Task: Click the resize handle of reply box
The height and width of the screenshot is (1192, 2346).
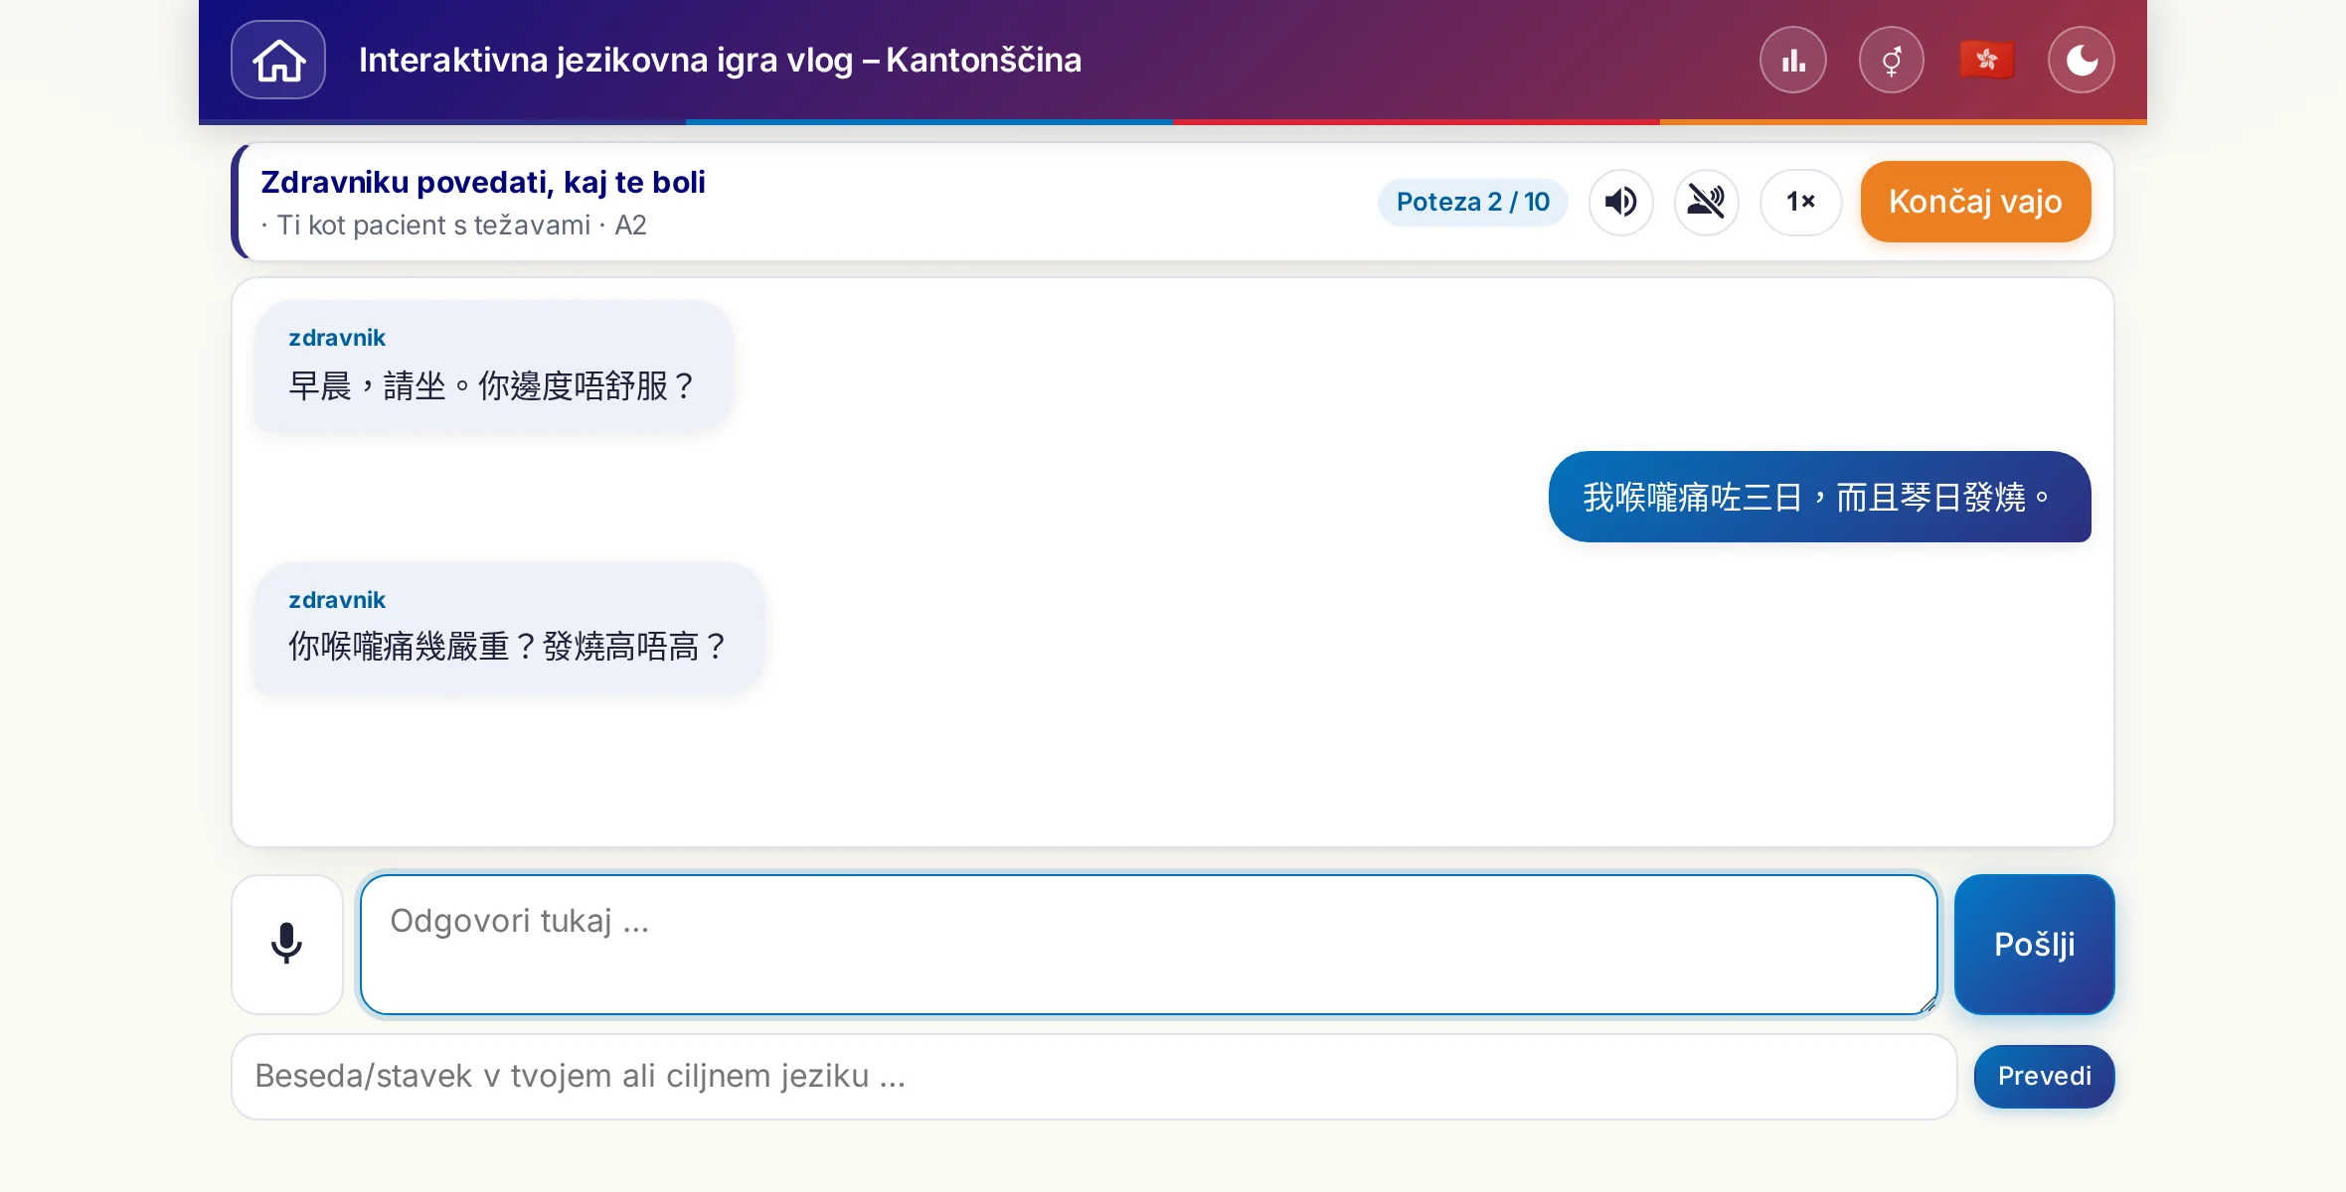Action: (1927, 1003)
